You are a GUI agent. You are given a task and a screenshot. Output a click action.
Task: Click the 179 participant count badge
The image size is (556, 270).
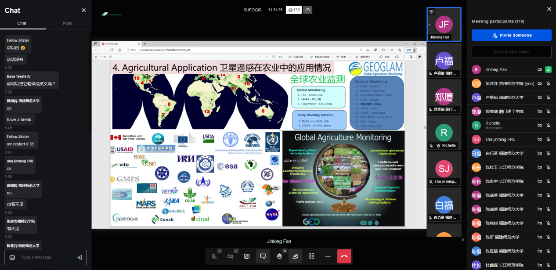[293, 10]
